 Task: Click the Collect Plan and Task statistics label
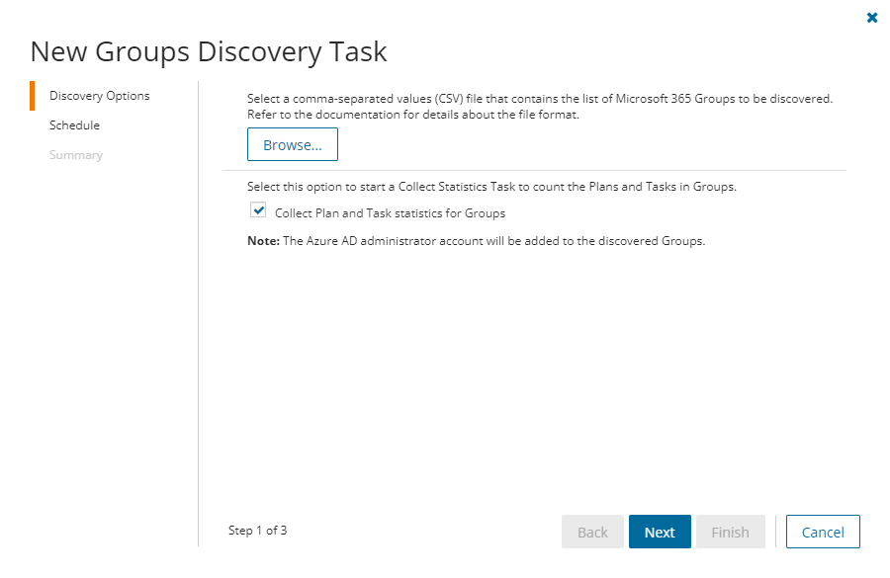click(390, 212)
